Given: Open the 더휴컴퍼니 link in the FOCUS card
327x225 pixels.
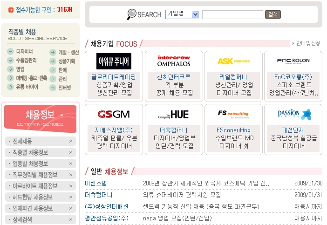Looking at the screenshot, I should [173, 130].
